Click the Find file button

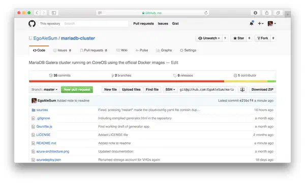(152, 89)
